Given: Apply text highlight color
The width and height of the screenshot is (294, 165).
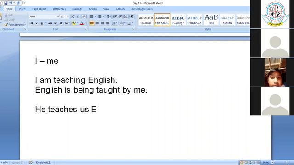Looking at the screenshot, I should 74,23.
